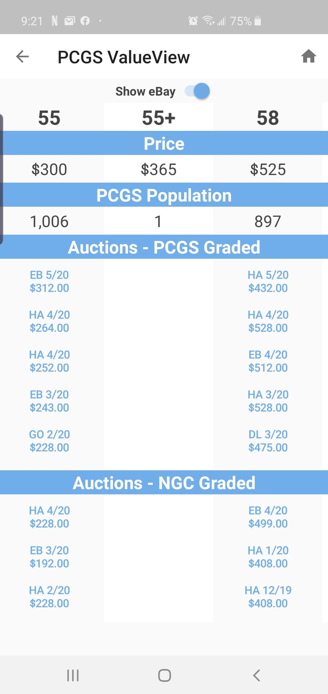View DL 3/20 $475.00 auction listing
The height and width of the screenshot is (694, 328).
click(x=268, y=441)
